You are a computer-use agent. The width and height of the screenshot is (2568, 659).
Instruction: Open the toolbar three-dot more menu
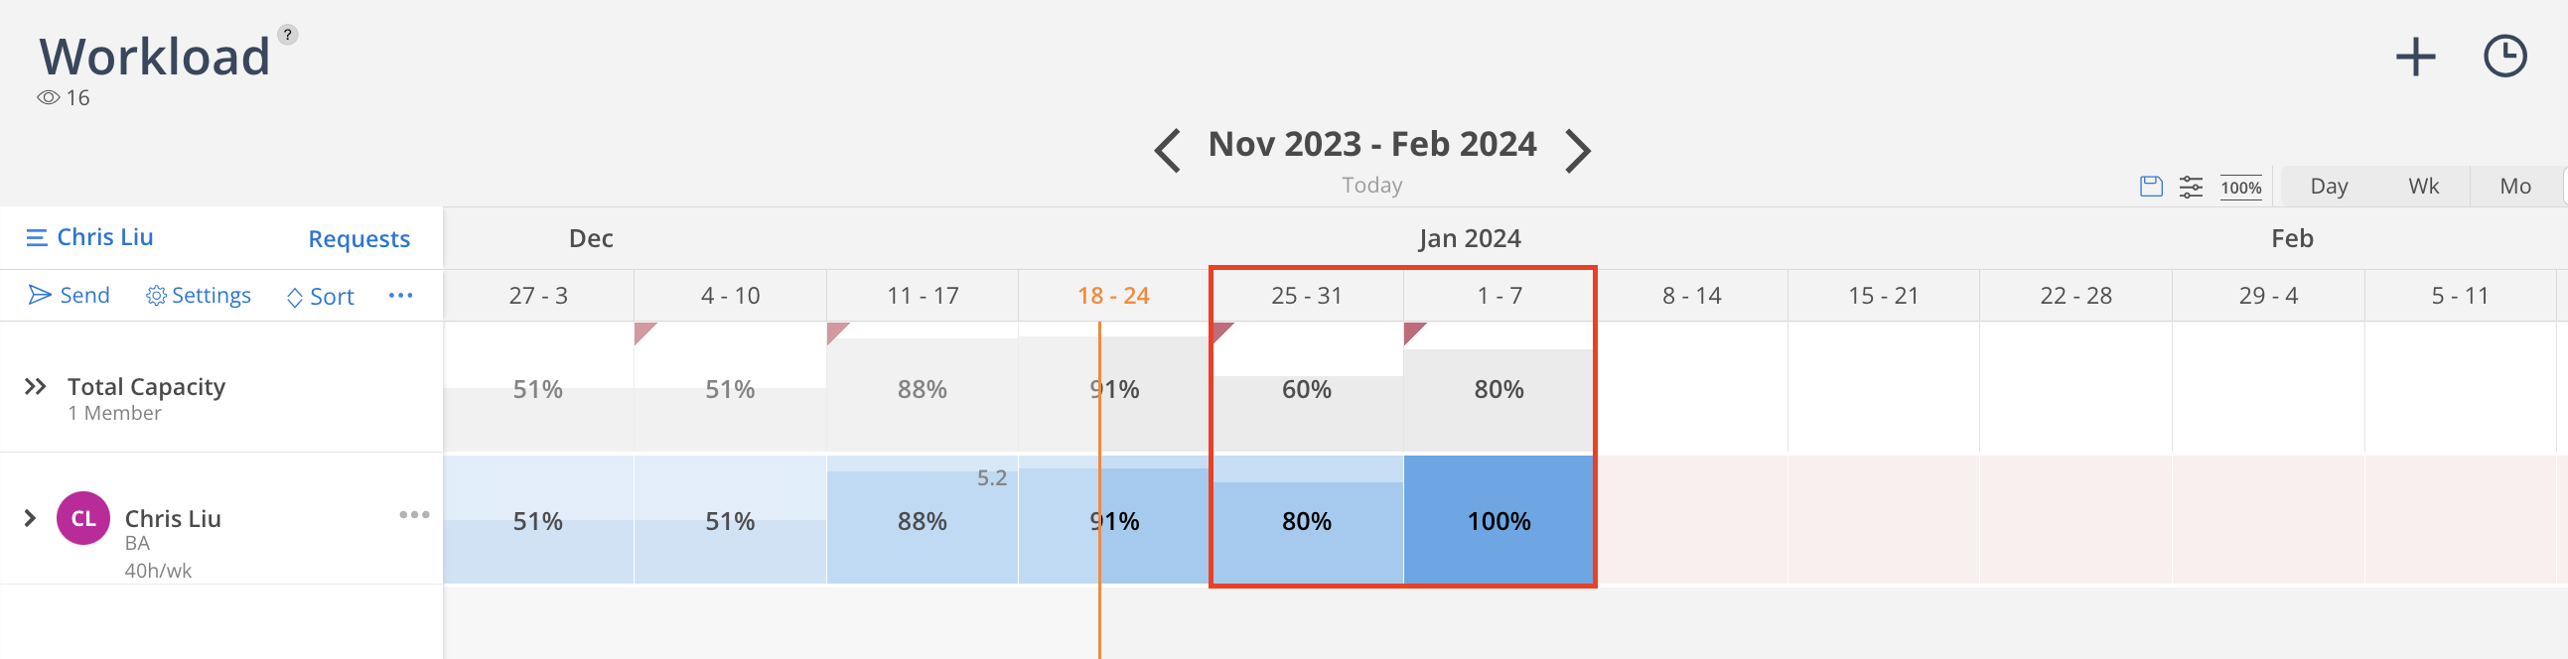(401, 295)
